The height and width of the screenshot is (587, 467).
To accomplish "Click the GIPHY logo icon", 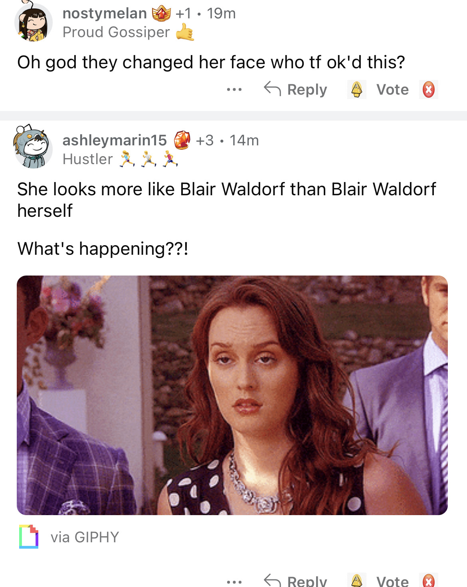I will pyautogui.click(x=29, y=537).
